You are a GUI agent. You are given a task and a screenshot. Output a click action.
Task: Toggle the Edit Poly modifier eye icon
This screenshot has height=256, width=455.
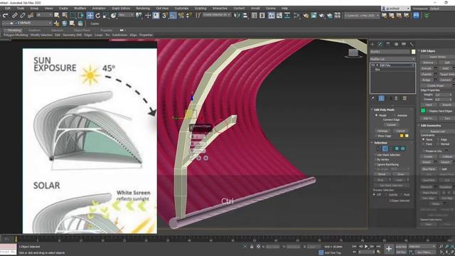coord(373,65)
